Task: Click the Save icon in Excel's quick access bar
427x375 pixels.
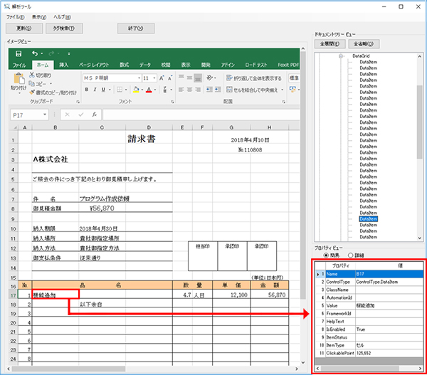Action: coord(19,53)
